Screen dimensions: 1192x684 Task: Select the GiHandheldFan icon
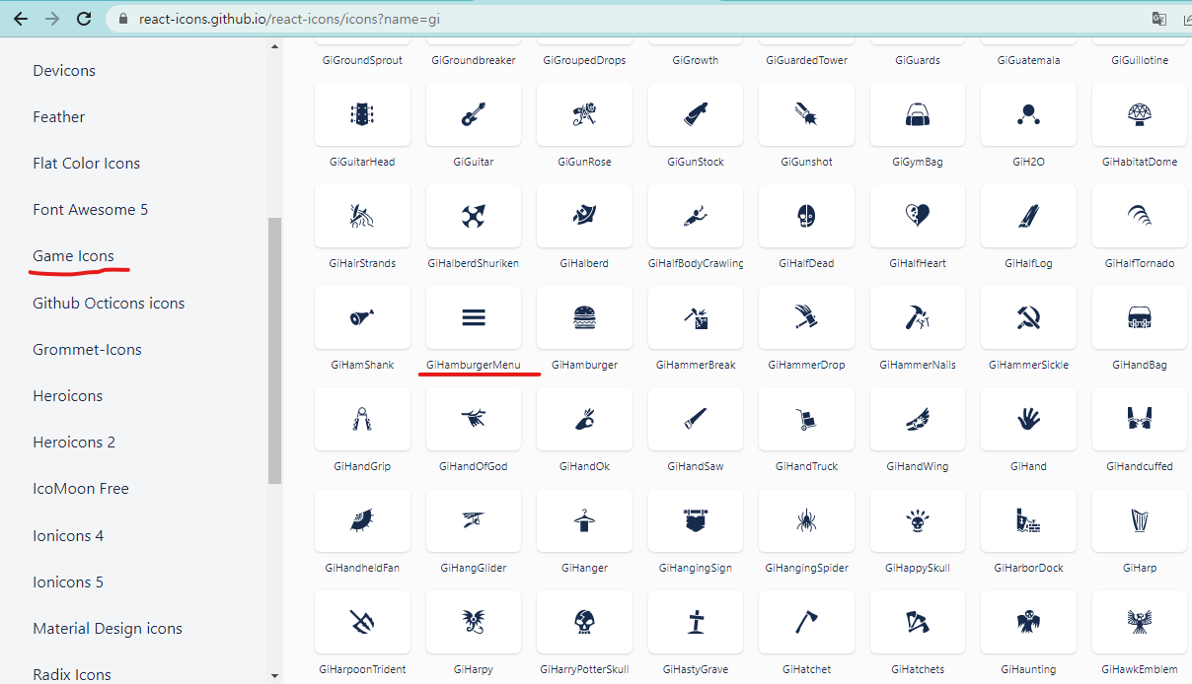(x=362, y=520)
